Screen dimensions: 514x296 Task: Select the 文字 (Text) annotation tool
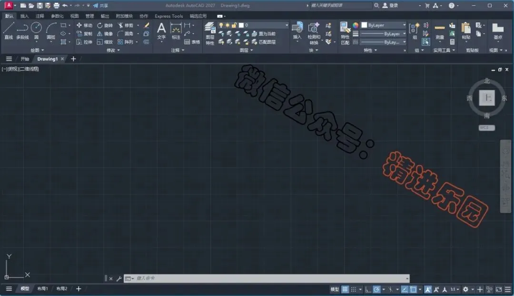tap(161, 31)
